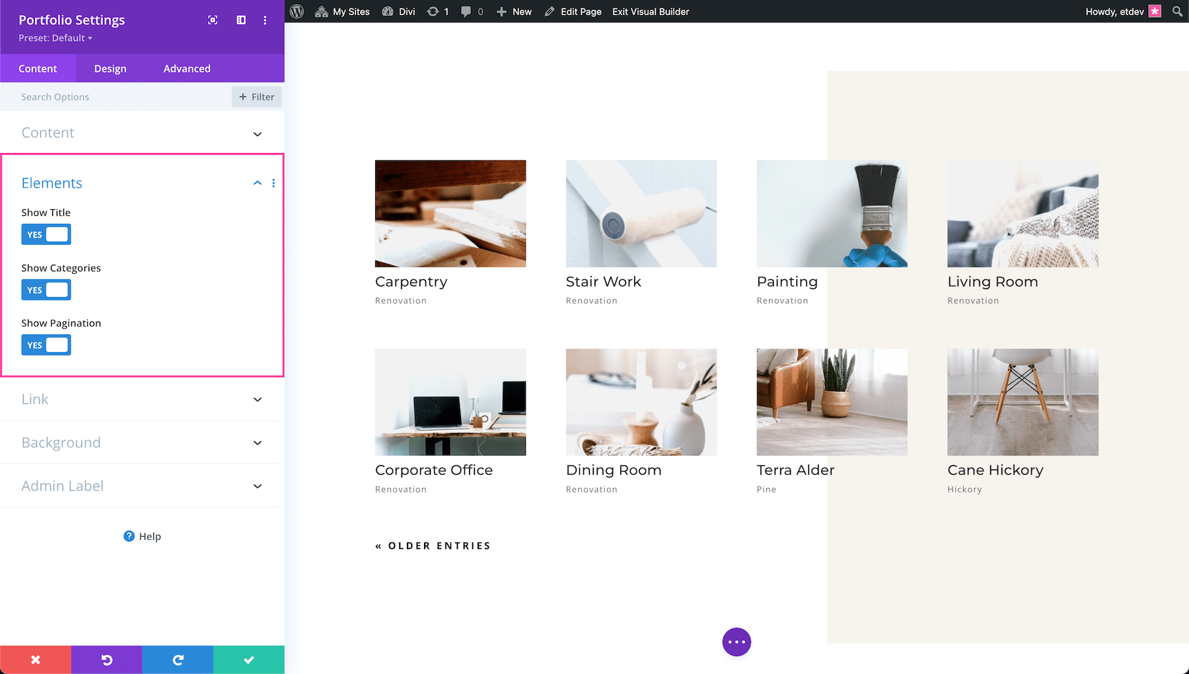Open search from the admin bar magnifier icon
The height and width of the screenshot is (674, 1189).
point(1176,11)
